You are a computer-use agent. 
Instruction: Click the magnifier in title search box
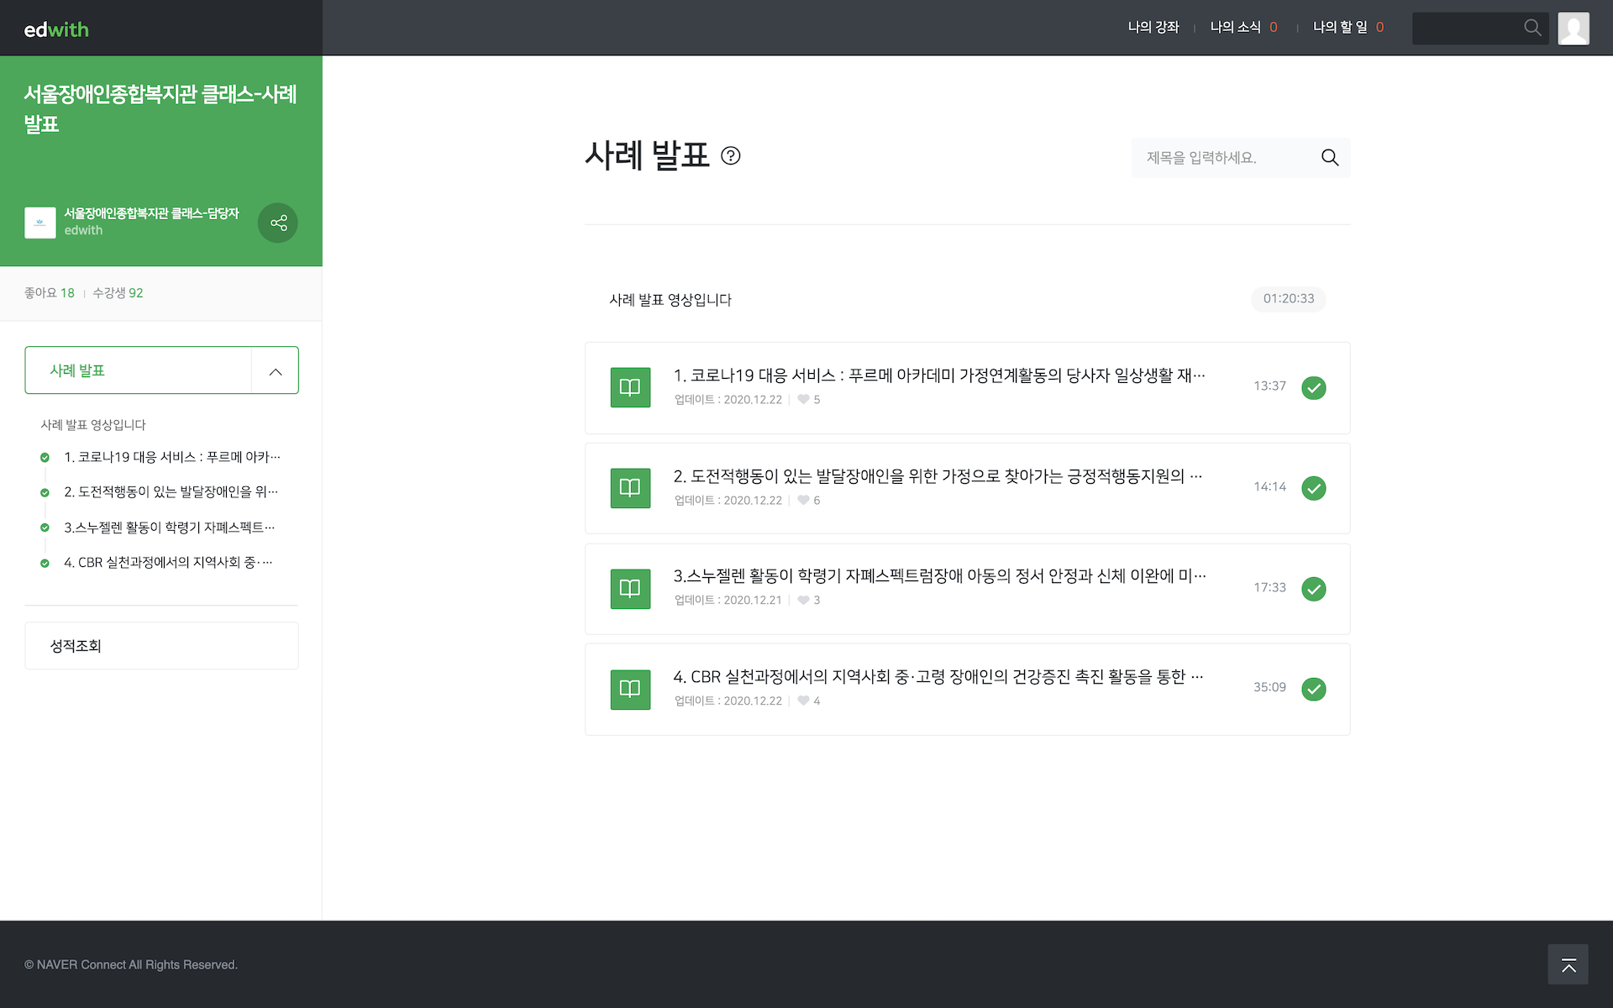pyautogui.click(x=1329, y=158)
